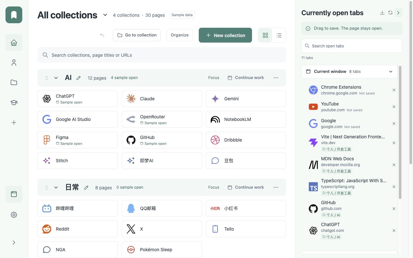The height and width of the screenshot is (258, 413).
Task: Click Focus on the AI collection
Action: pos(214,78)
